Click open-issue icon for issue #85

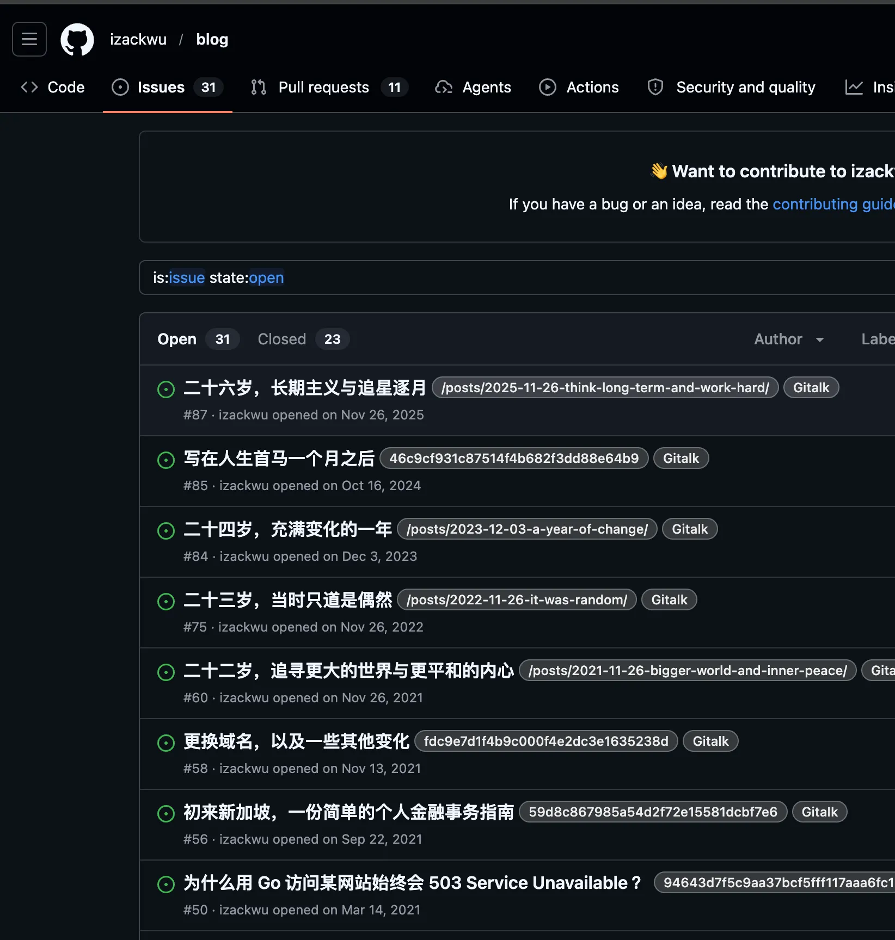166,460
